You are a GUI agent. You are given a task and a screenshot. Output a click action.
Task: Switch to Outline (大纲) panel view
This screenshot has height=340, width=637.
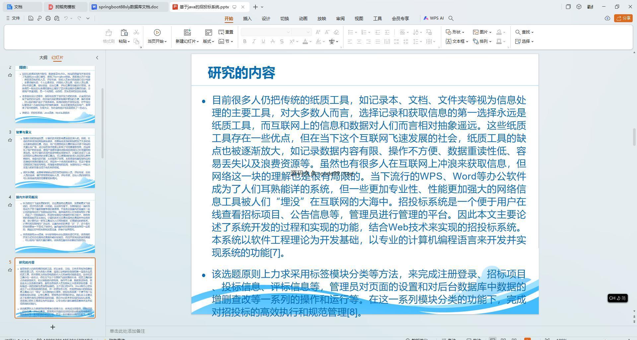point(43,57)
